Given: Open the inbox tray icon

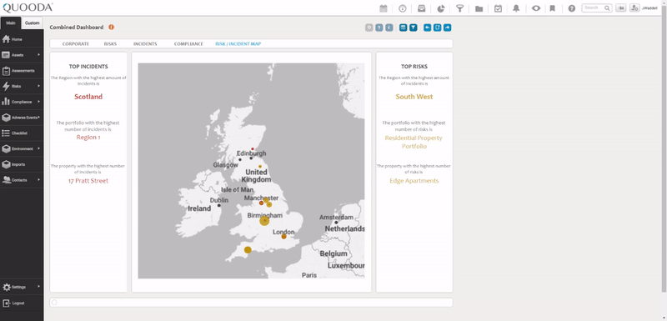Looking at the screenshot, I should click(422, 8).
